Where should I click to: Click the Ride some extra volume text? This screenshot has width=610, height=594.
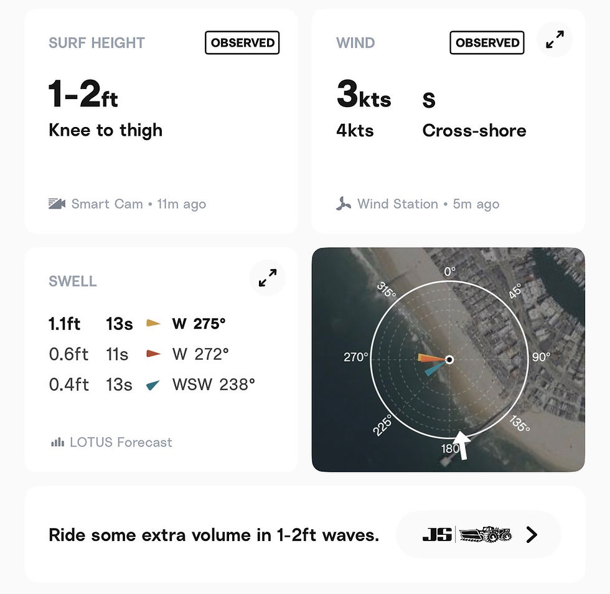pos(213,535)
